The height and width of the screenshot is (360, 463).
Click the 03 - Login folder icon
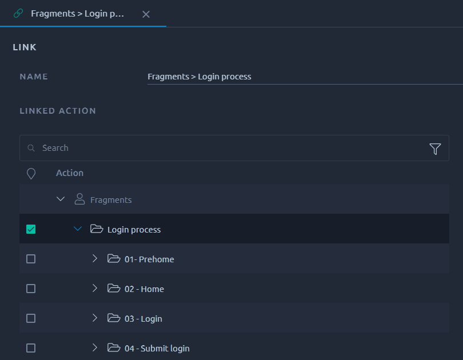click(x=114, y=318)
